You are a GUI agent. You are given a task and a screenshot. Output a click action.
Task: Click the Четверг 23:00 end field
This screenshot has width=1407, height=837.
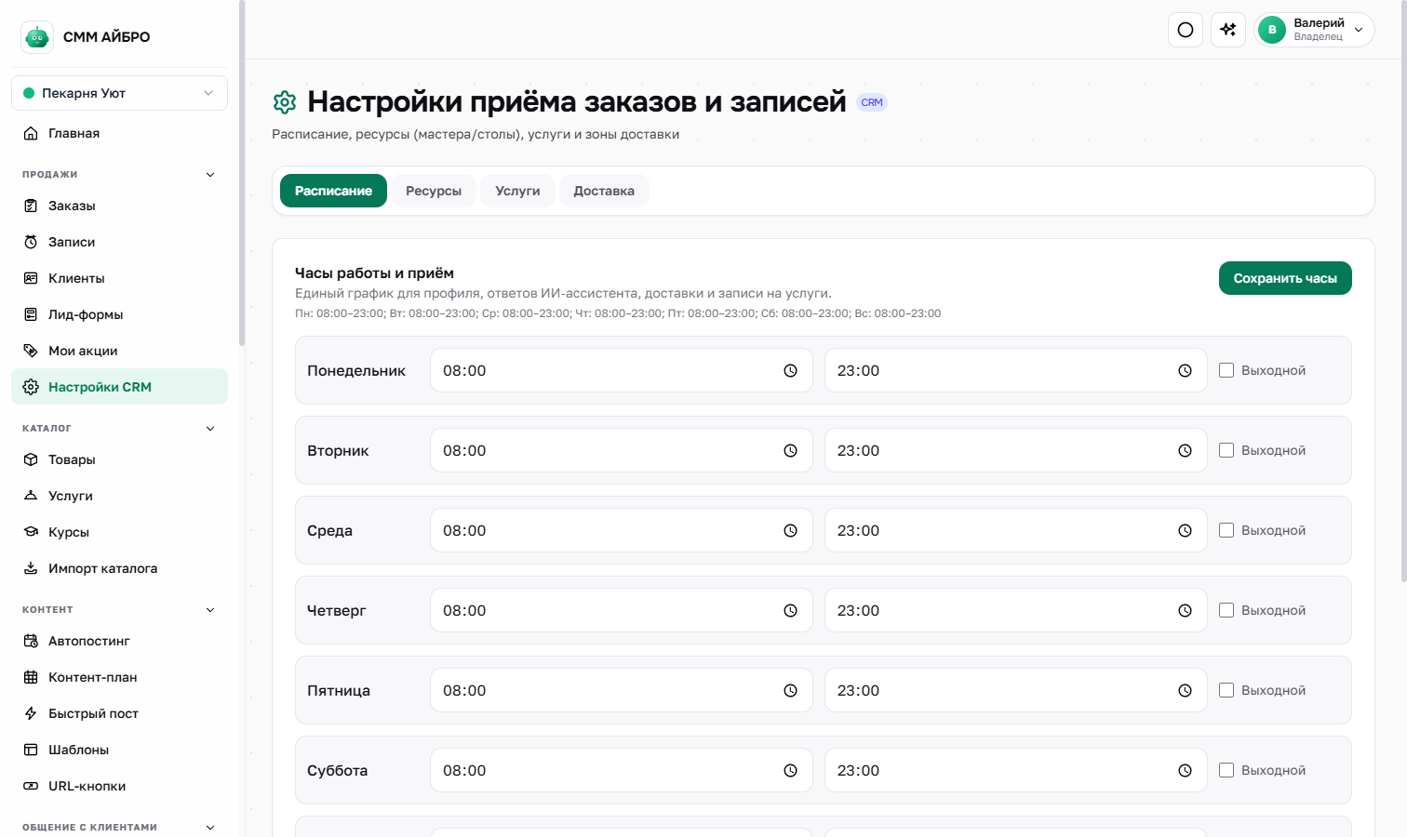[x=1016, y=610]
